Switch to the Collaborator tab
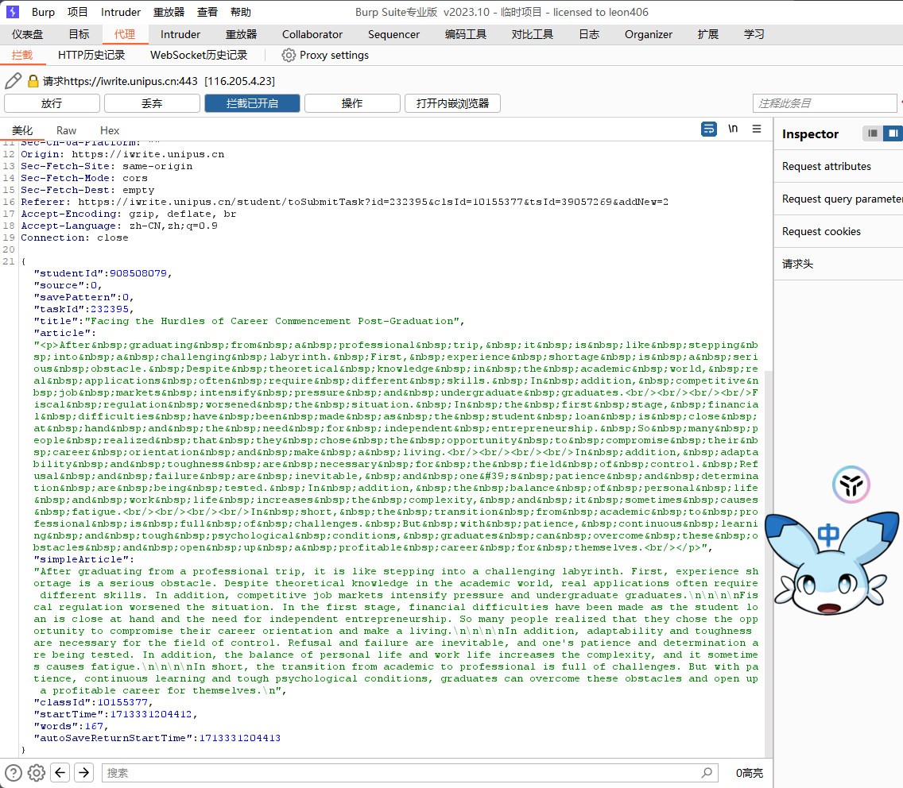903x788 pixels. 312,34
